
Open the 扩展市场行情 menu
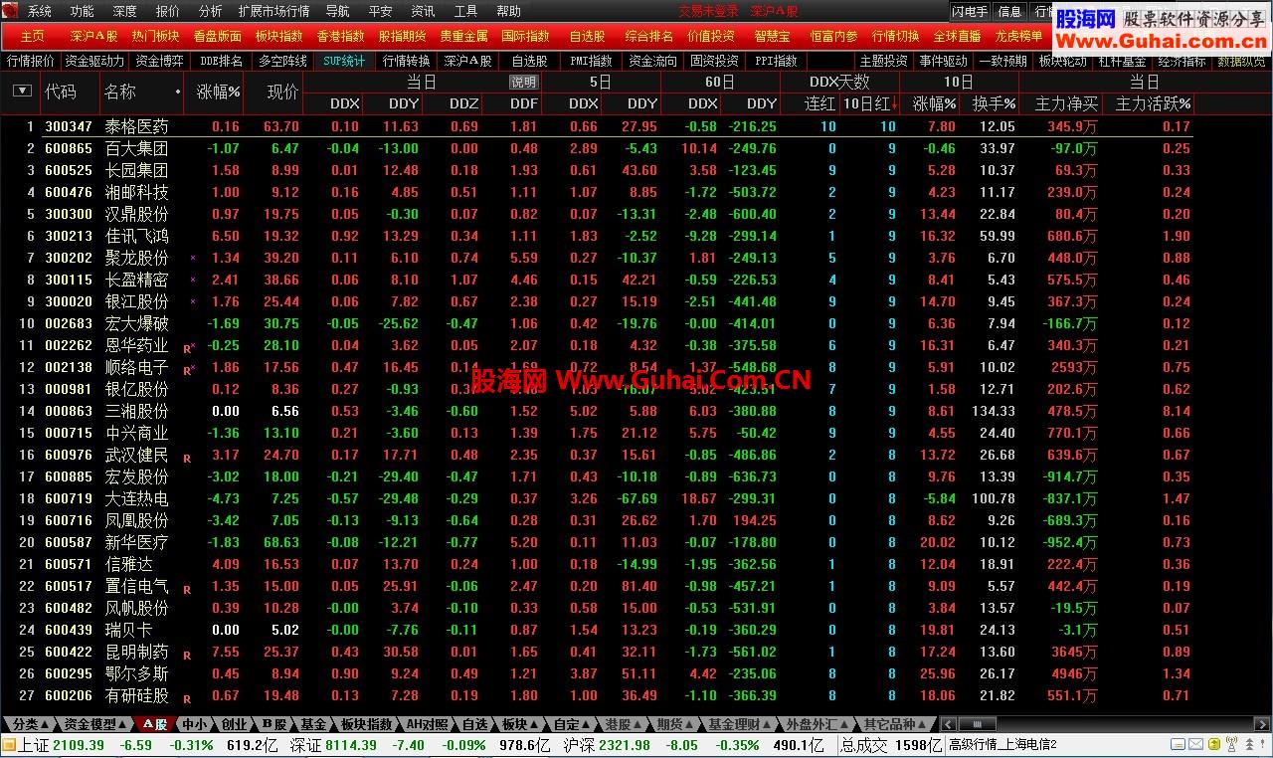pos(274,11)
